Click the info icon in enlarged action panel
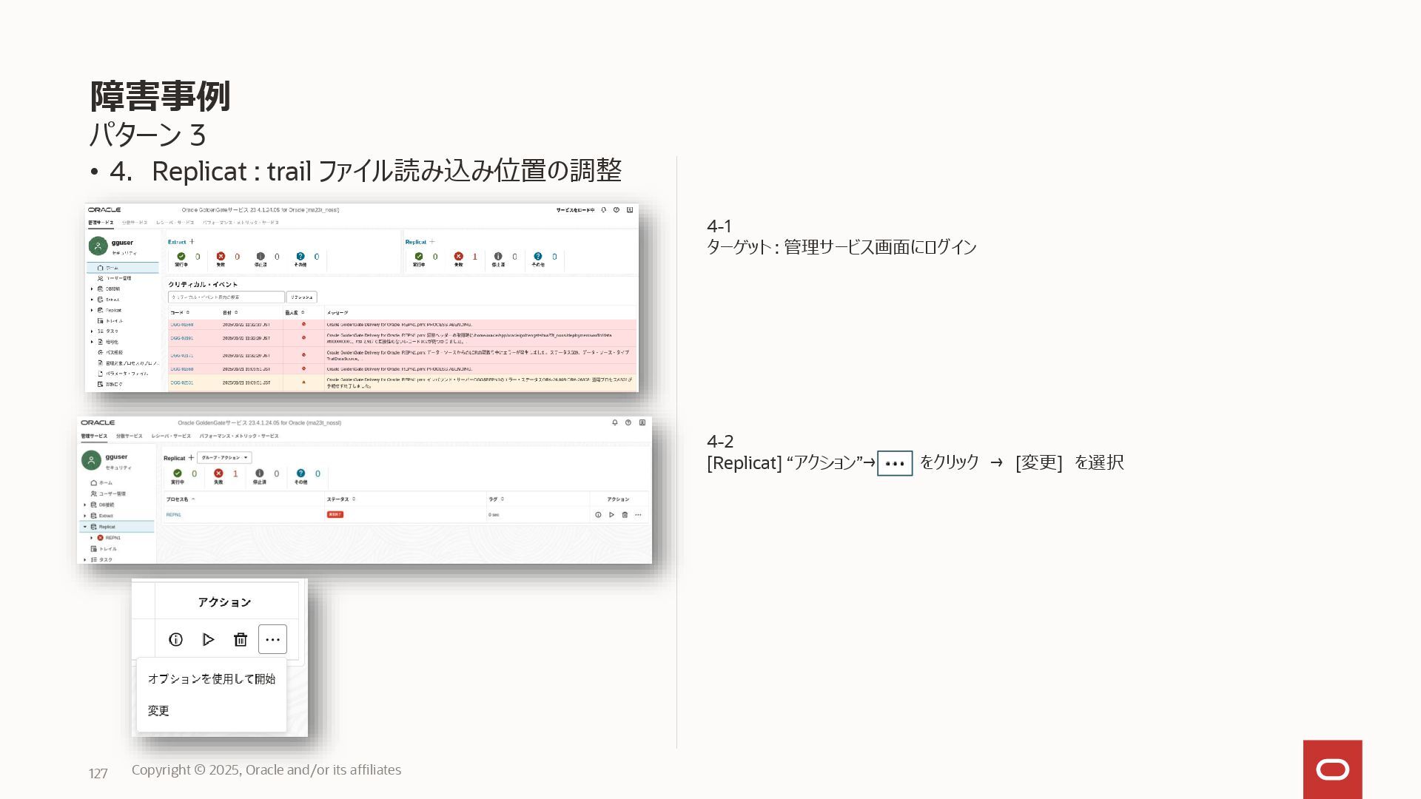Viewport: 1421px width, 799px height. (175, 640)
